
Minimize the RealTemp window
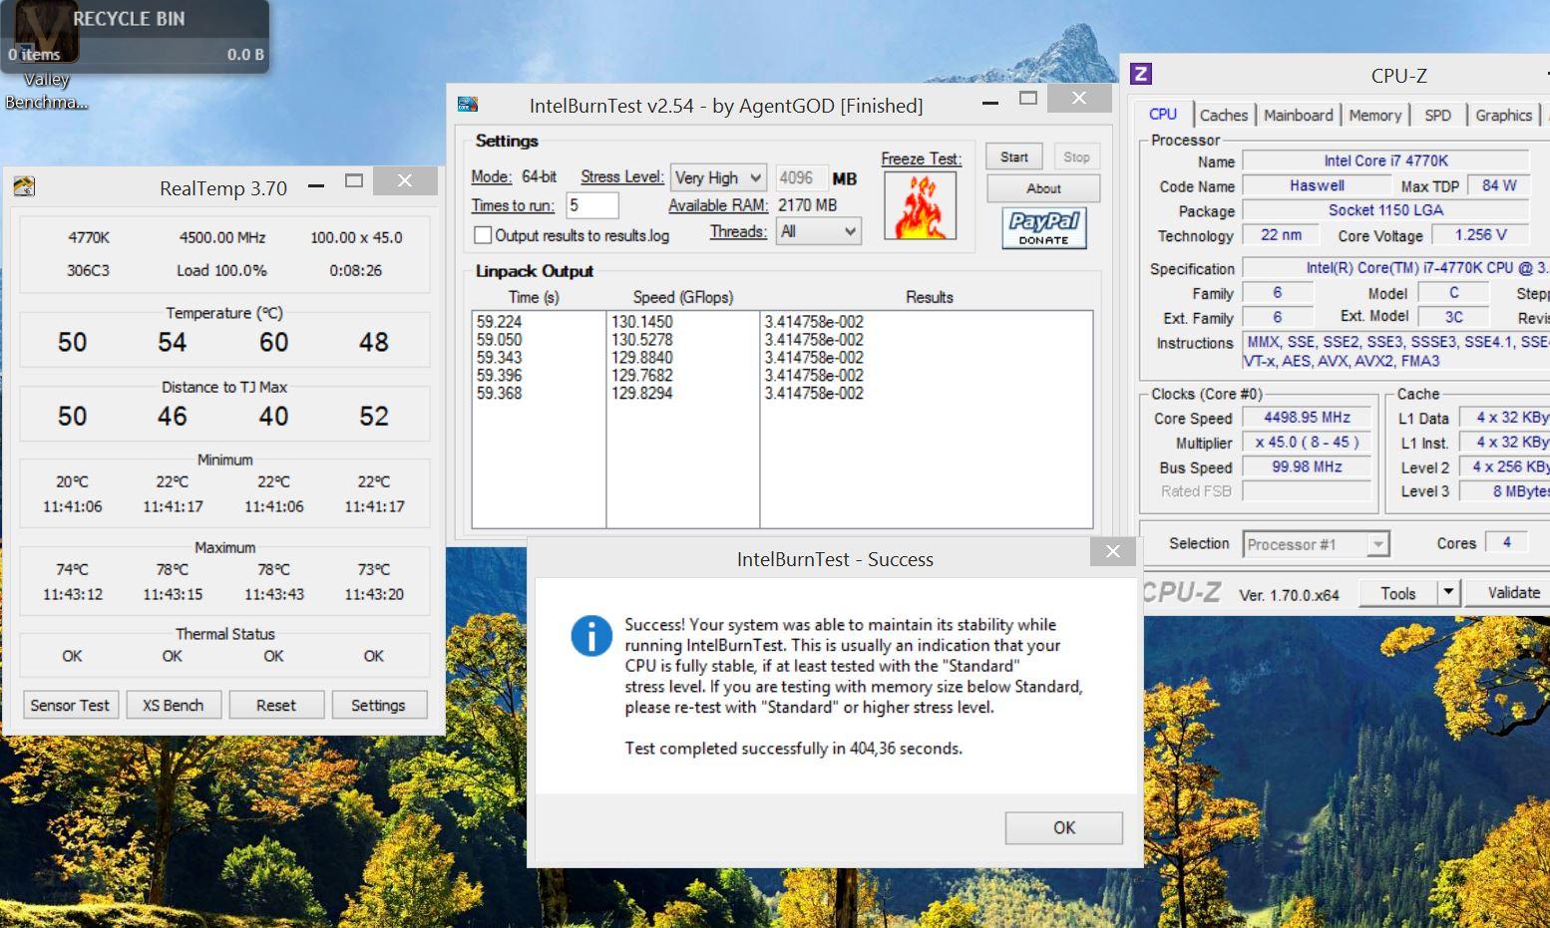click(x=316, y=185)
